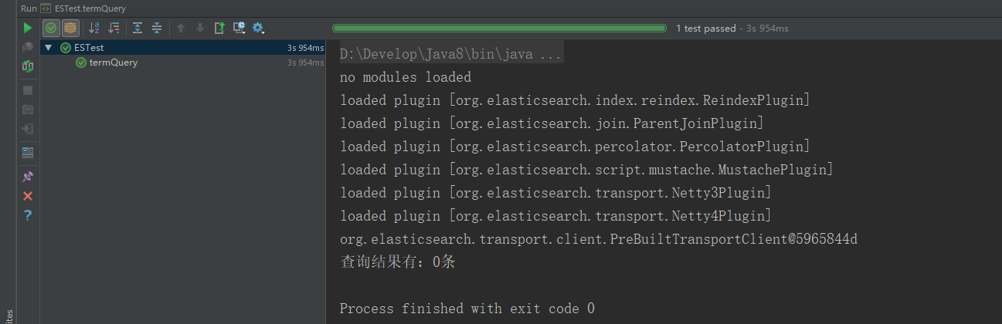The image size is (1002, 324).
Task: Click the Toggle auto-test icon
Action: [28, 67]
